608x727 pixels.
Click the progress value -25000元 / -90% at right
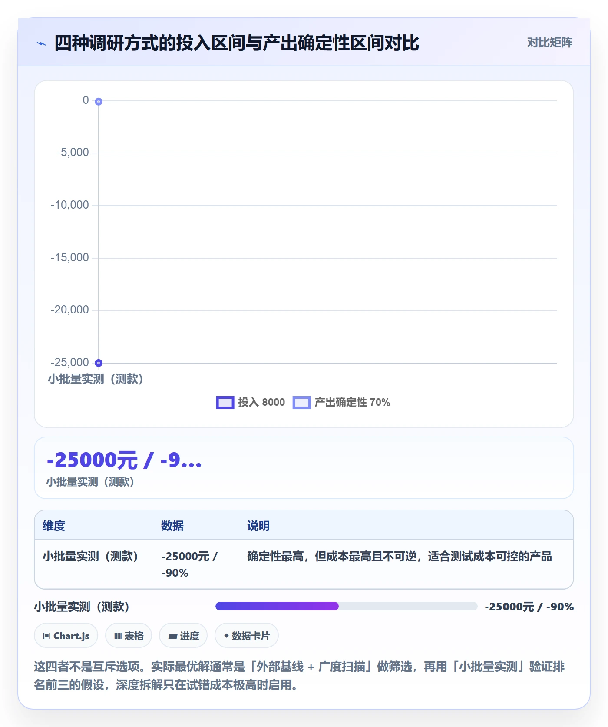click(529, 607)
